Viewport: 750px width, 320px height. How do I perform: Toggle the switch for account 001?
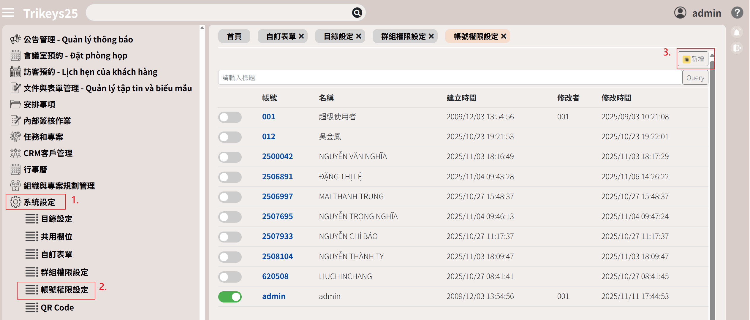(230, 117)
